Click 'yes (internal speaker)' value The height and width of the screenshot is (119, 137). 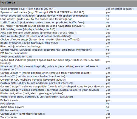click(x=120, y=9)
